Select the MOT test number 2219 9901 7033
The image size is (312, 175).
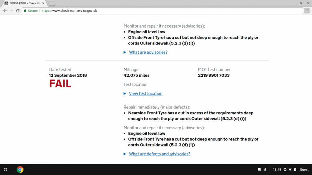214,75
